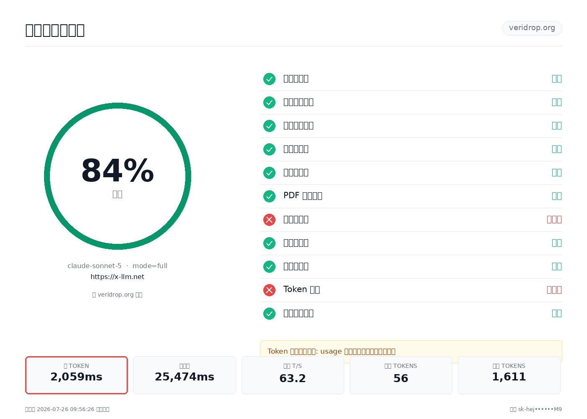This screenshot has width=587, height=419.
Task: Click the claude-sonnet-5 mode=full label
Action: point(117,266)
